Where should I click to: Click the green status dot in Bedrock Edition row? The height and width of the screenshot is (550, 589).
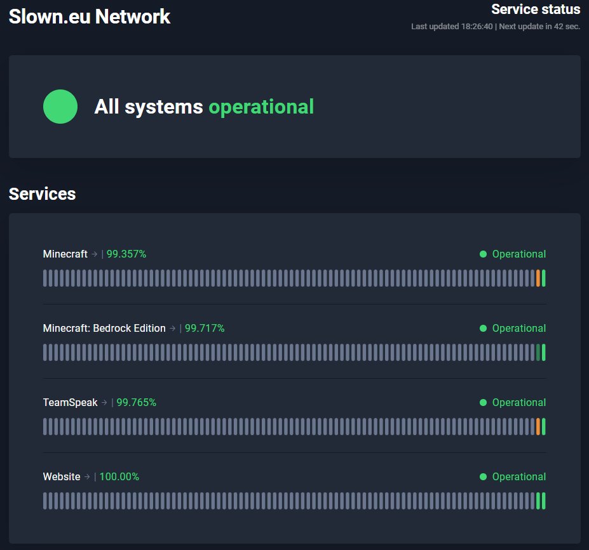(x=483, y=329)
